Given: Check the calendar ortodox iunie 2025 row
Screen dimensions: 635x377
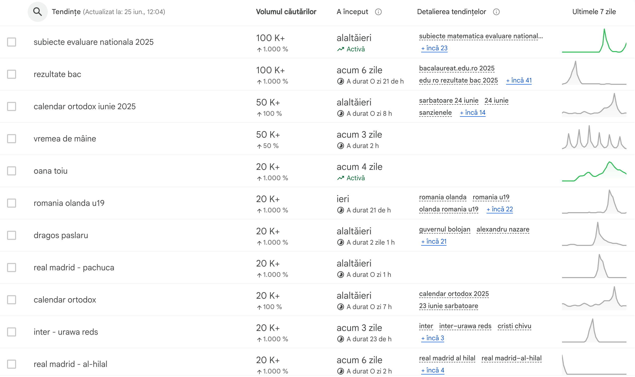Looking at the screenshot, I should pyautogui.click(x=12, y=106).
